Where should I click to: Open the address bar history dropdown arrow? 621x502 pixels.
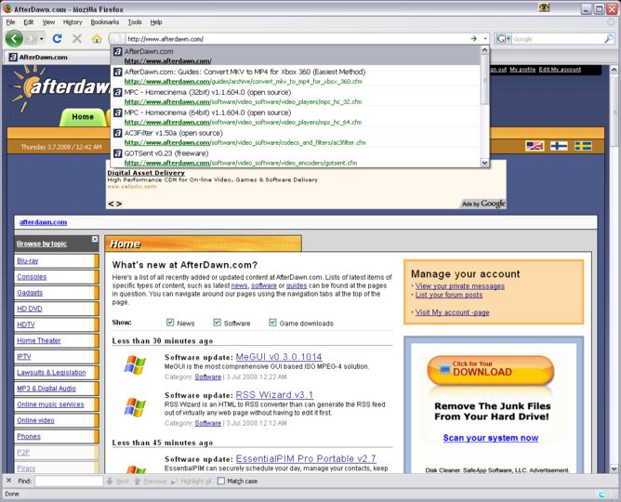(484, 39)
